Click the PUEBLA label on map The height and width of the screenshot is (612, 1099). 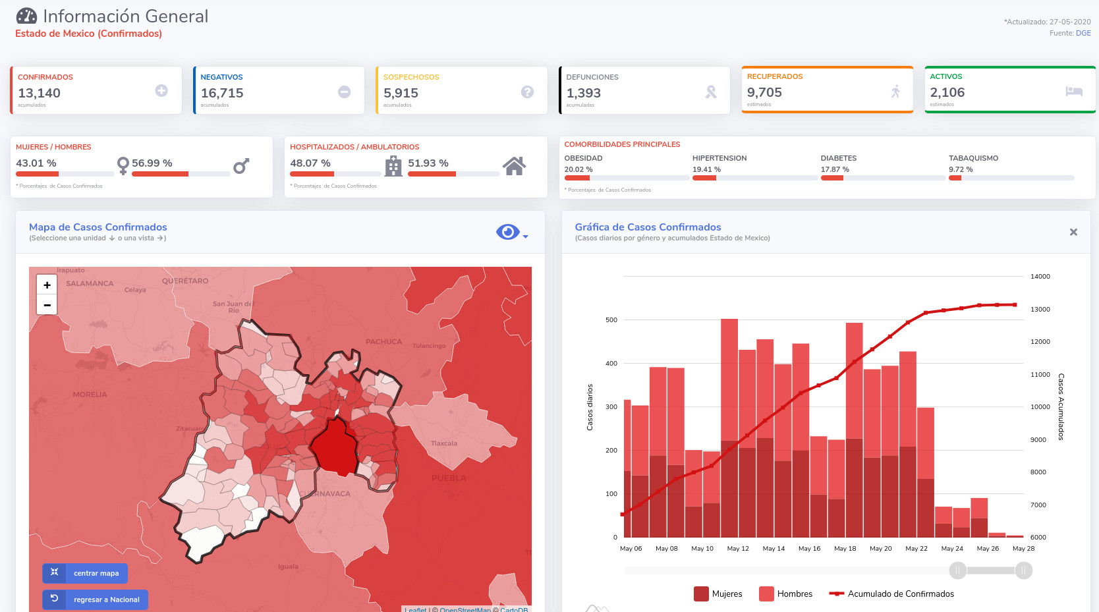coord(449,478)
